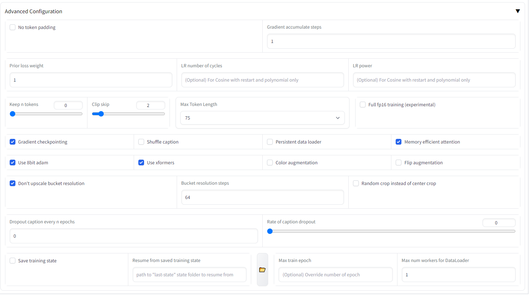The image size is (529, 296).
Task: Enable Flip augmentation
Action: coord(399,162)
